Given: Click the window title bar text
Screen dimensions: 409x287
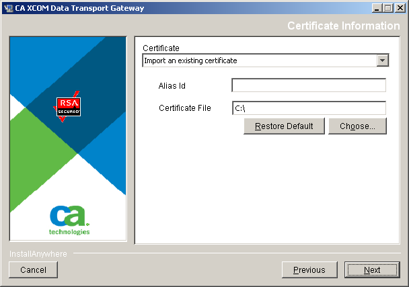Looking at the screenshot, I should pyautogui.click(x=79, y=8).
